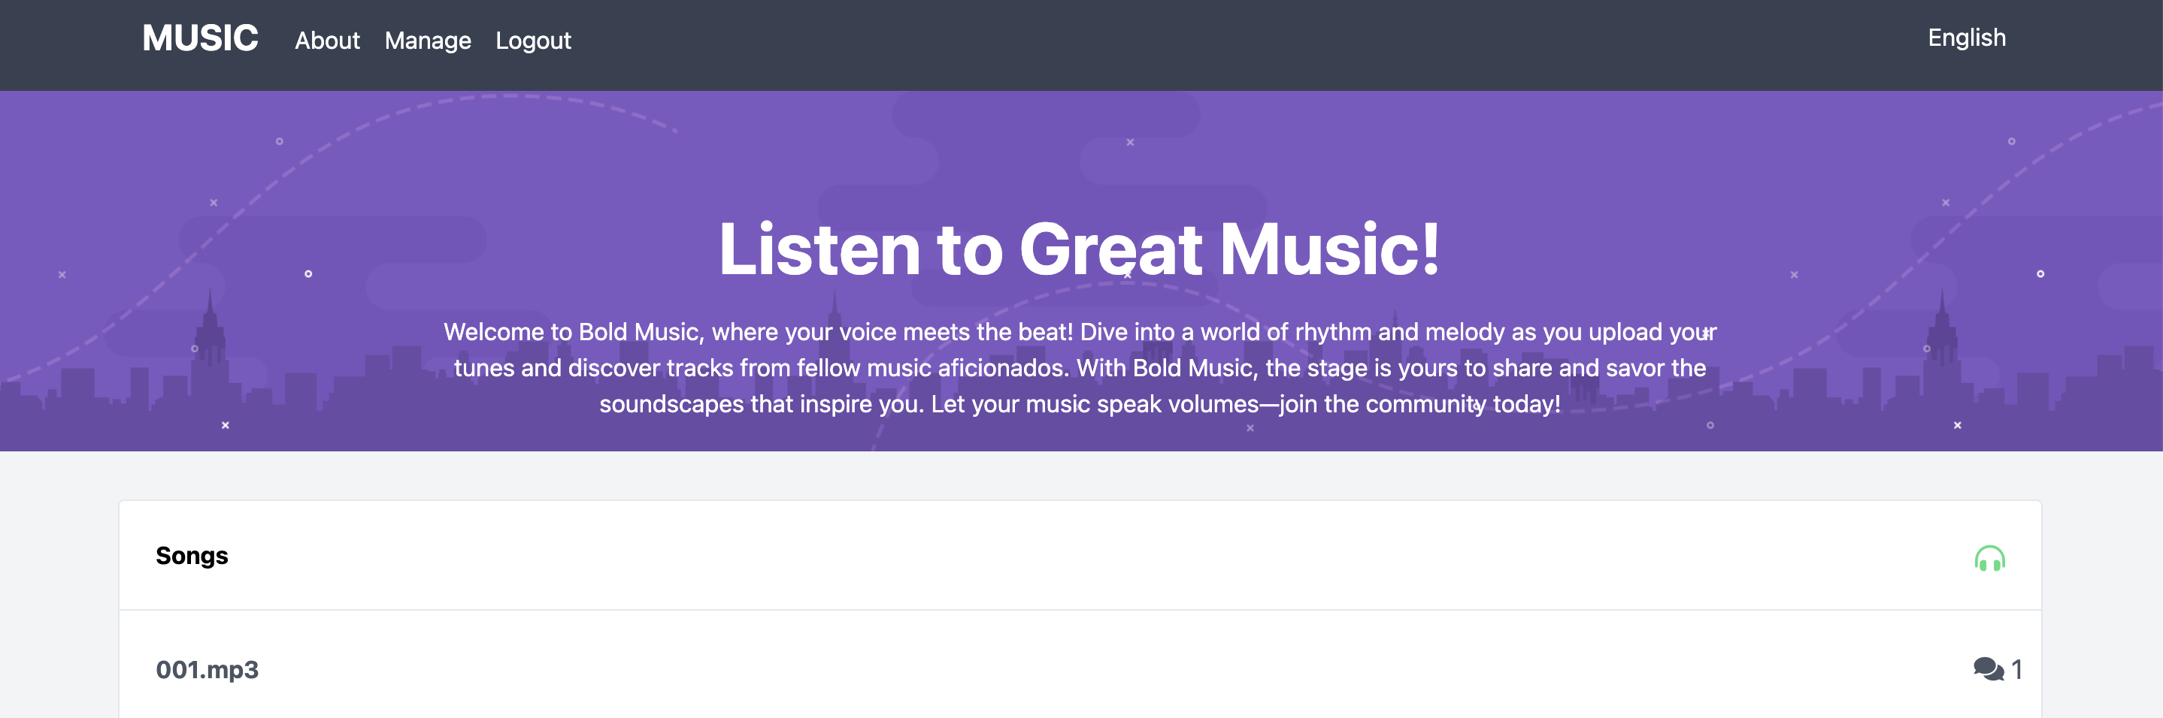Open the About page
This screenshot has width=2163, height=718.
tap(326, 41)
